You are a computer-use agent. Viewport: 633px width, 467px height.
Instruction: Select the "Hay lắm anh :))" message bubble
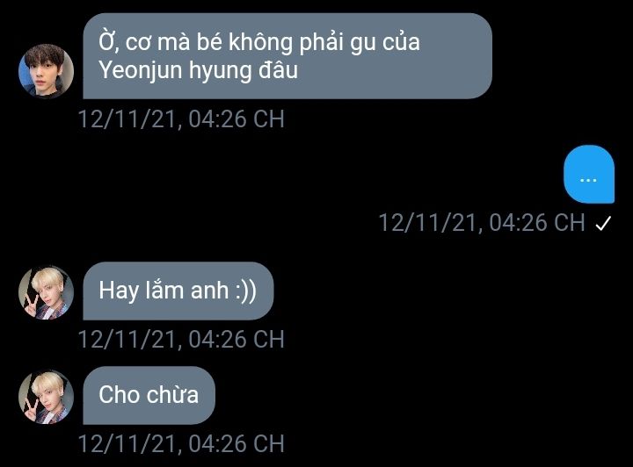tap(178, 291)
